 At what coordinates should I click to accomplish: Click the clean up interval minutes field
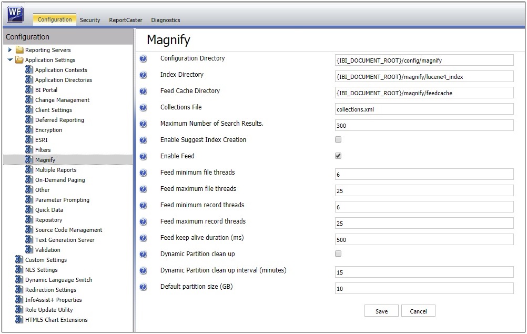[x=424, y=272]
